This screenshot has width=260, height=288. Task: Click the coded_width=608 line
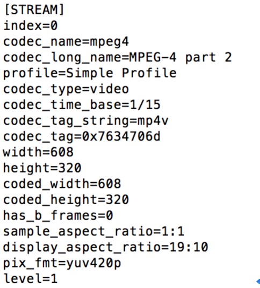point(62,184)
